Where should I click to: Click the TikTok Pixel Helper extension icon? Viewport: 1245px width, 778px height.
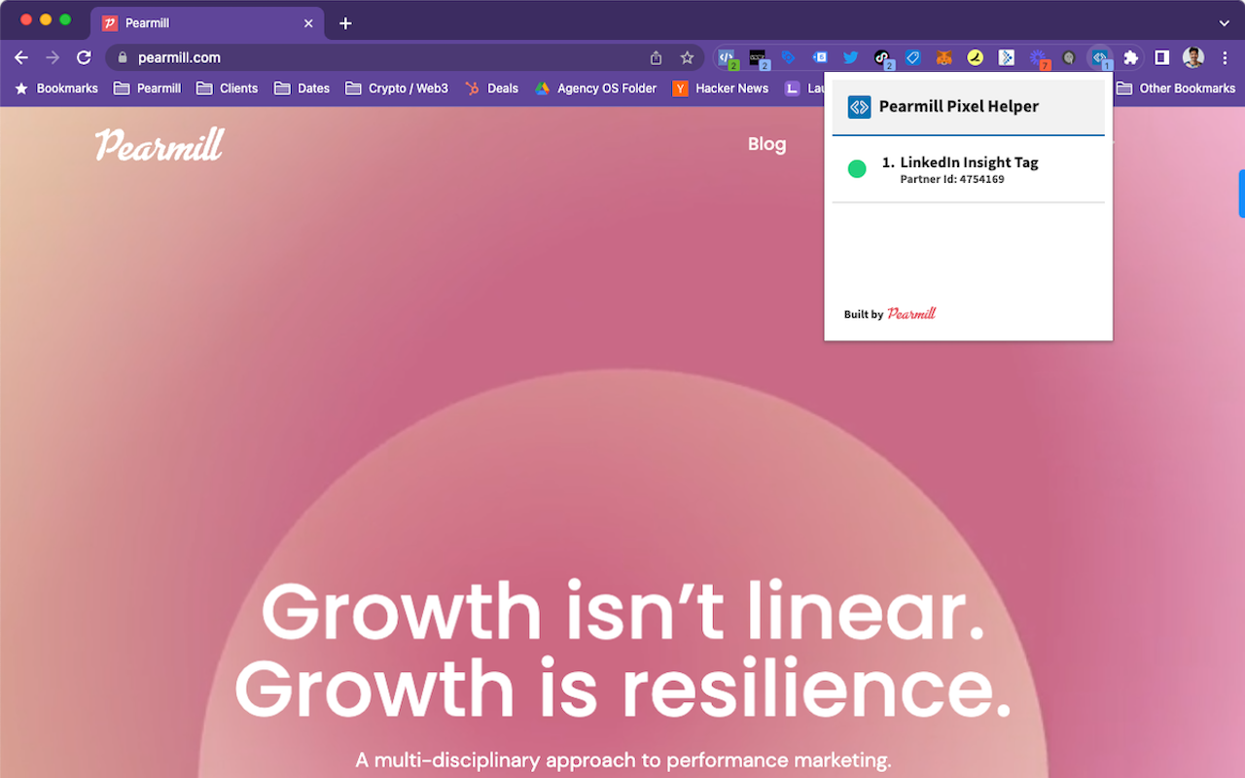tap(881, 57)
